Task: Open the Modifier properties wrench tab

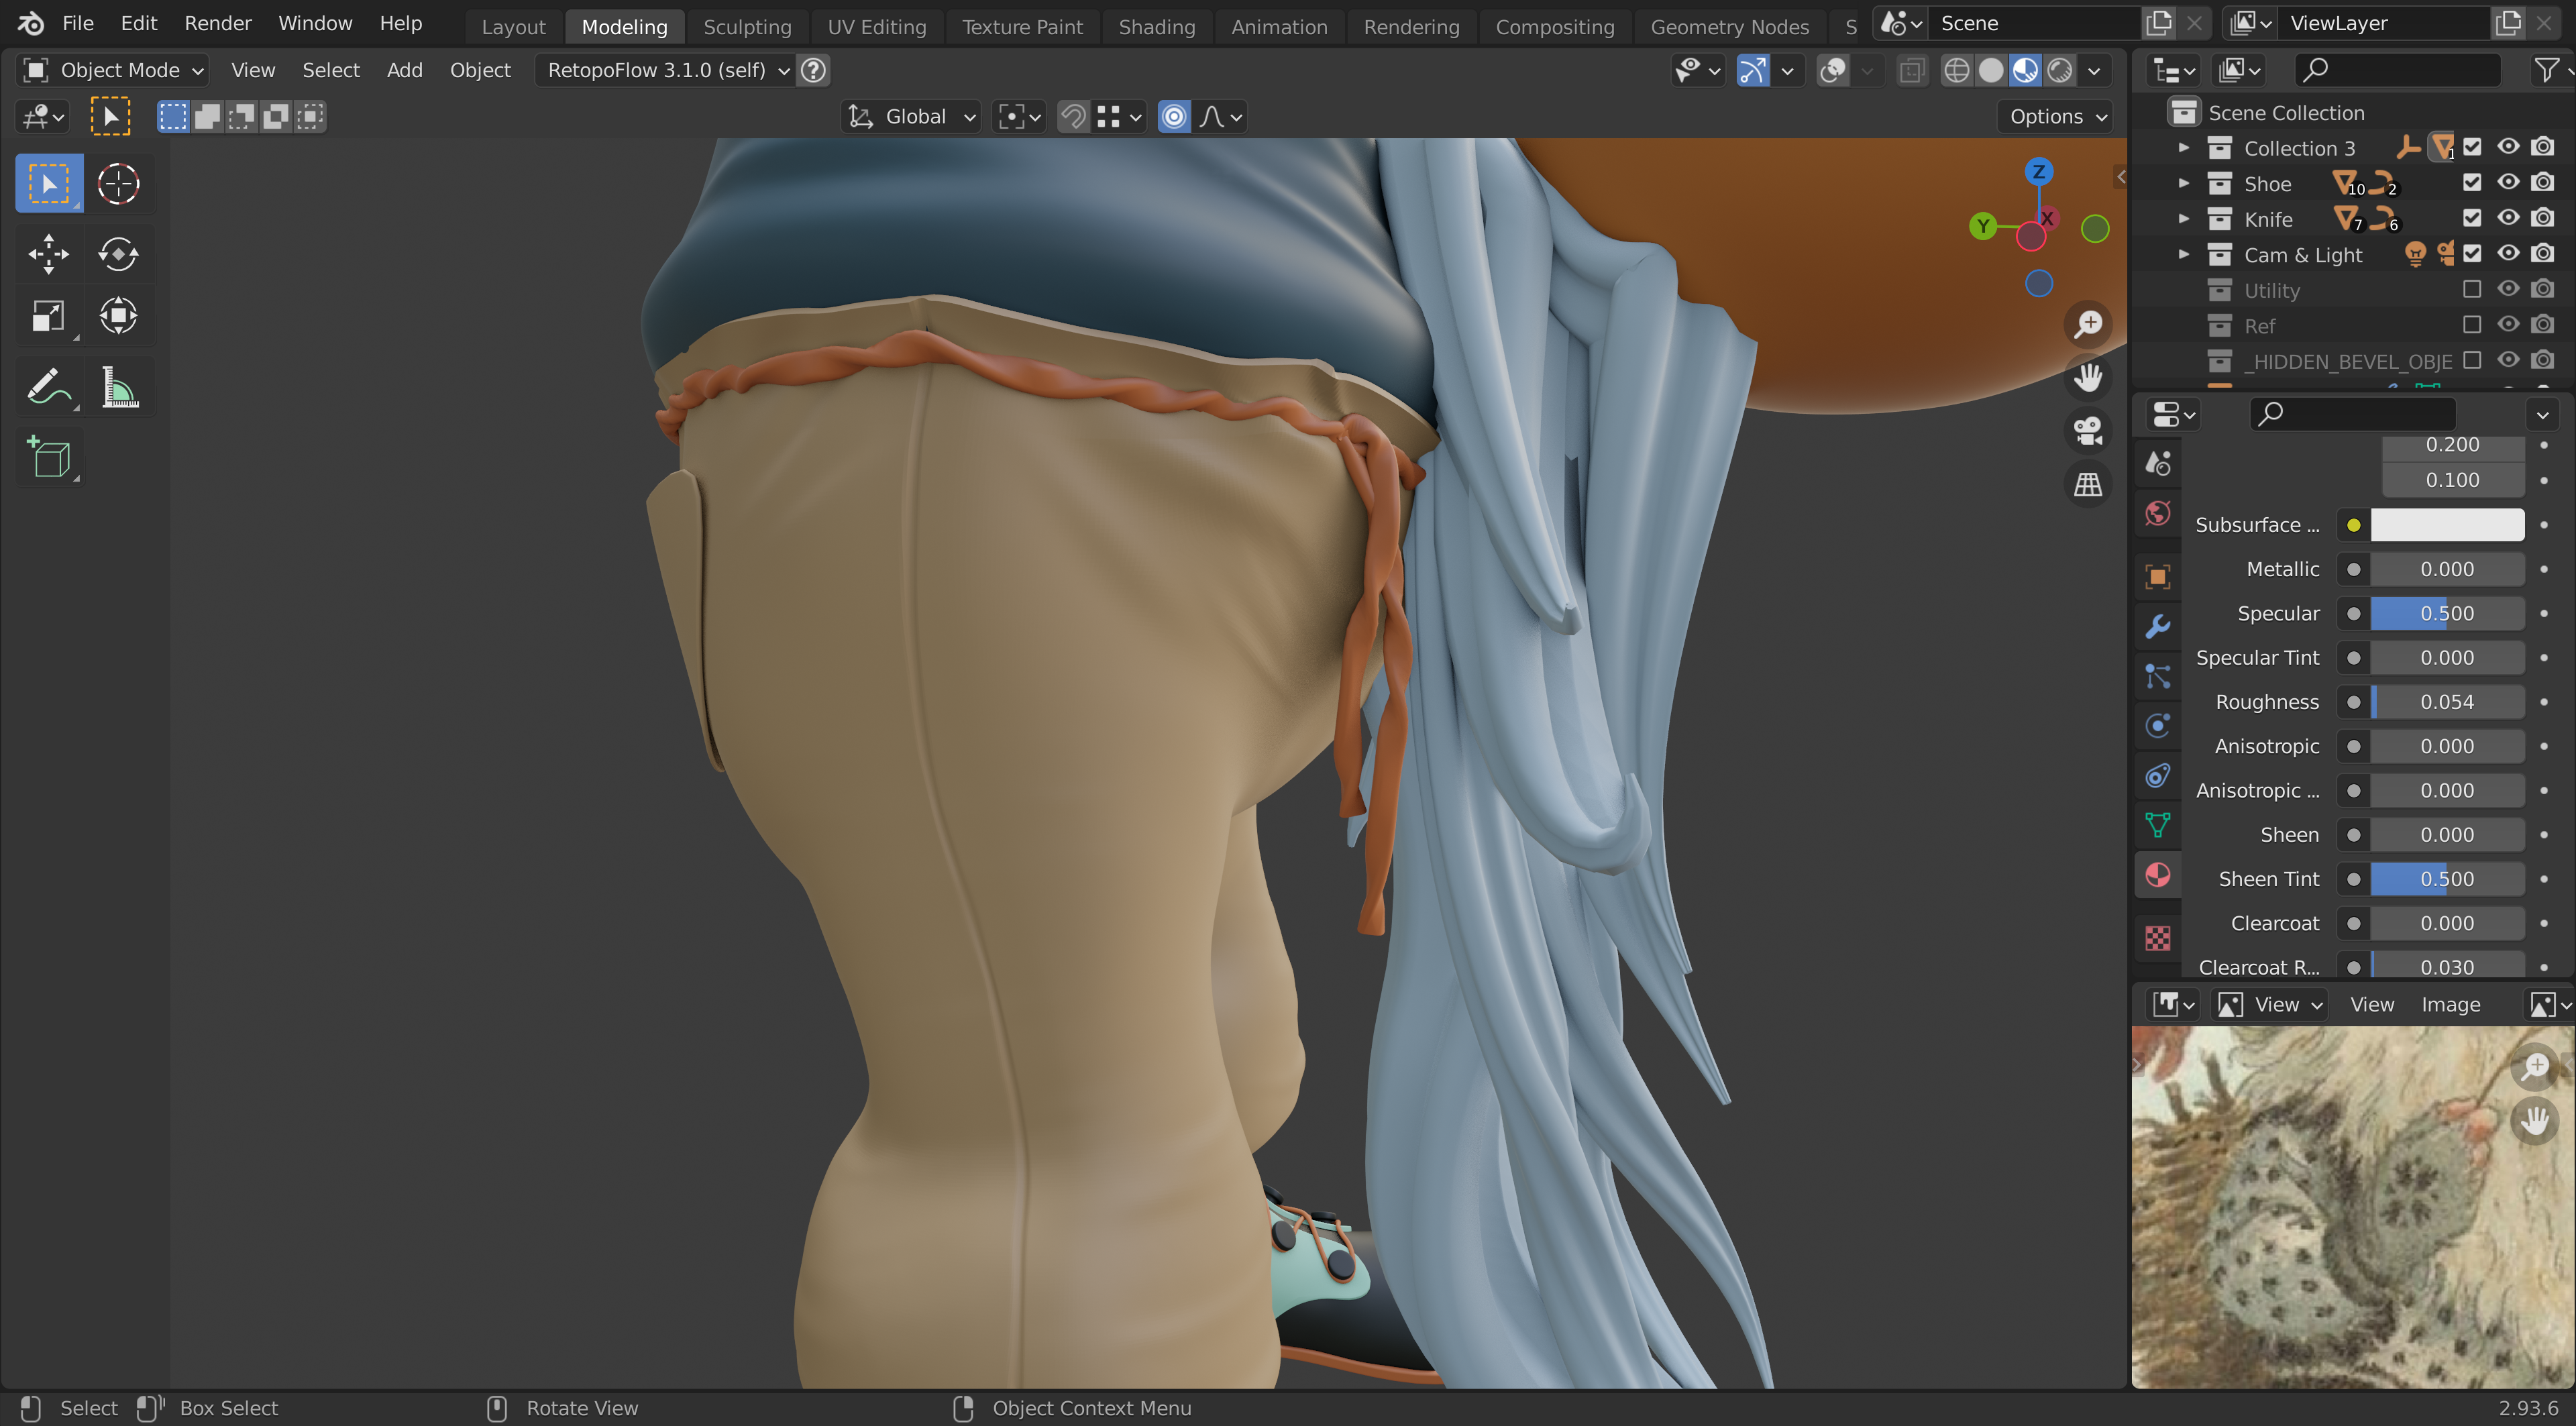Action: 2158,626
